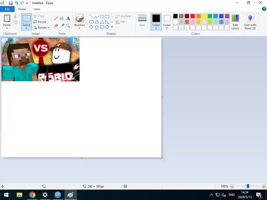Select Color 2 background button

point(167,22)
